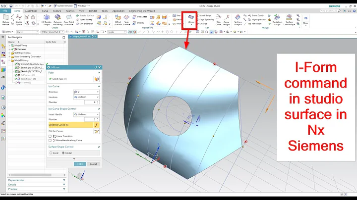Select the Offset Surface tool
Image resolution: width=357 pixels, height=200 pixels.
coord(118,20)
